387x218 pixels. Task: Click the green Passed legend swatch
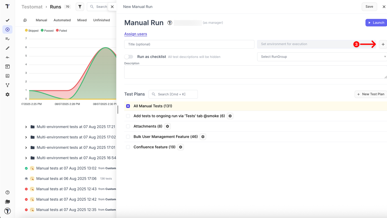click(x=42, y=31)
